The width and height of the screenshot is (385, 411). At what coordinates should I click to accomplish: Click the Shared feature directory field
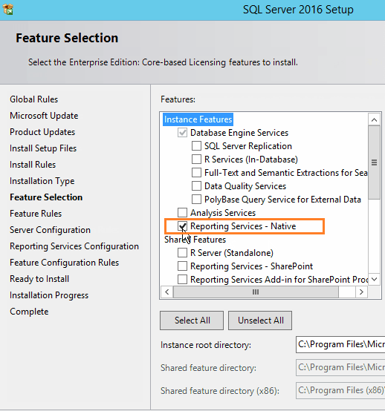pos(340,367)
